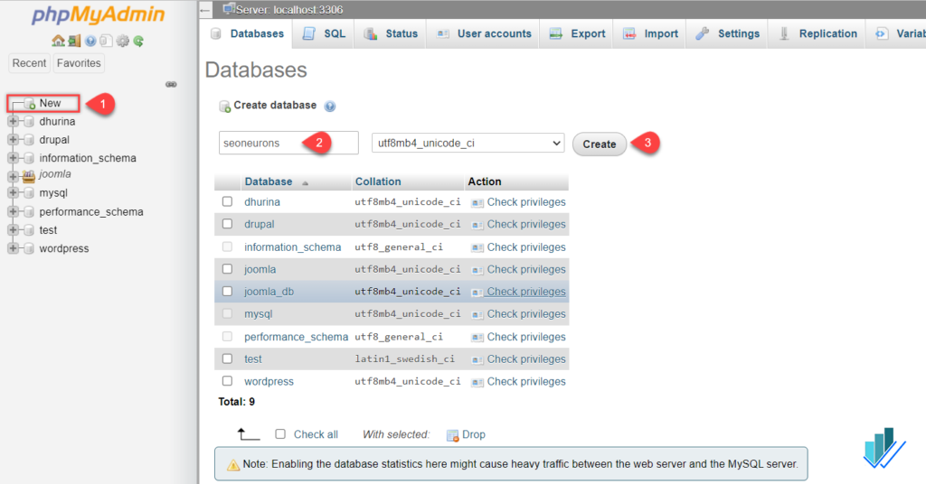Tick the joomla_db database checkbox

click(x=227, y=292)
